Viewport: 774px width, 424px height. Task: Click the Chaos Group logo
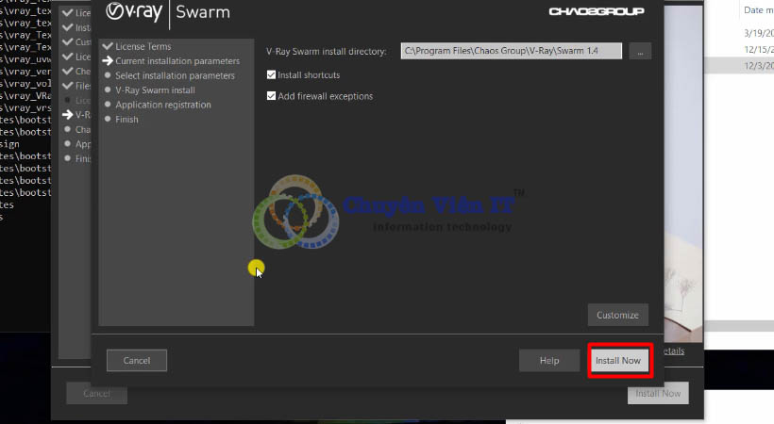pos(596,12)
